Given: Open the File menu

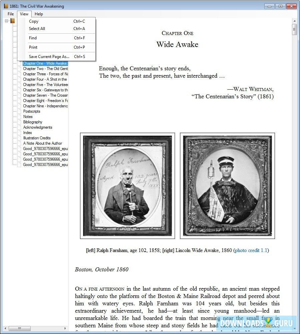Looking at the screenshot, I should pyautogui.click(x=10, y=14).
